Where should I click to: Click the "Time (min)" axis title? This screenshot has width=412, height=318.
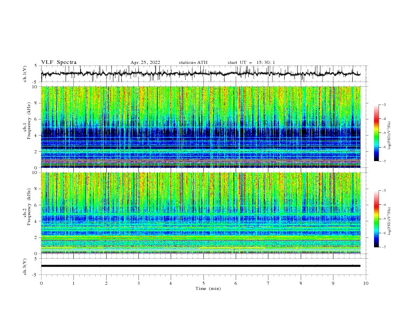click(x=208, y=288)
